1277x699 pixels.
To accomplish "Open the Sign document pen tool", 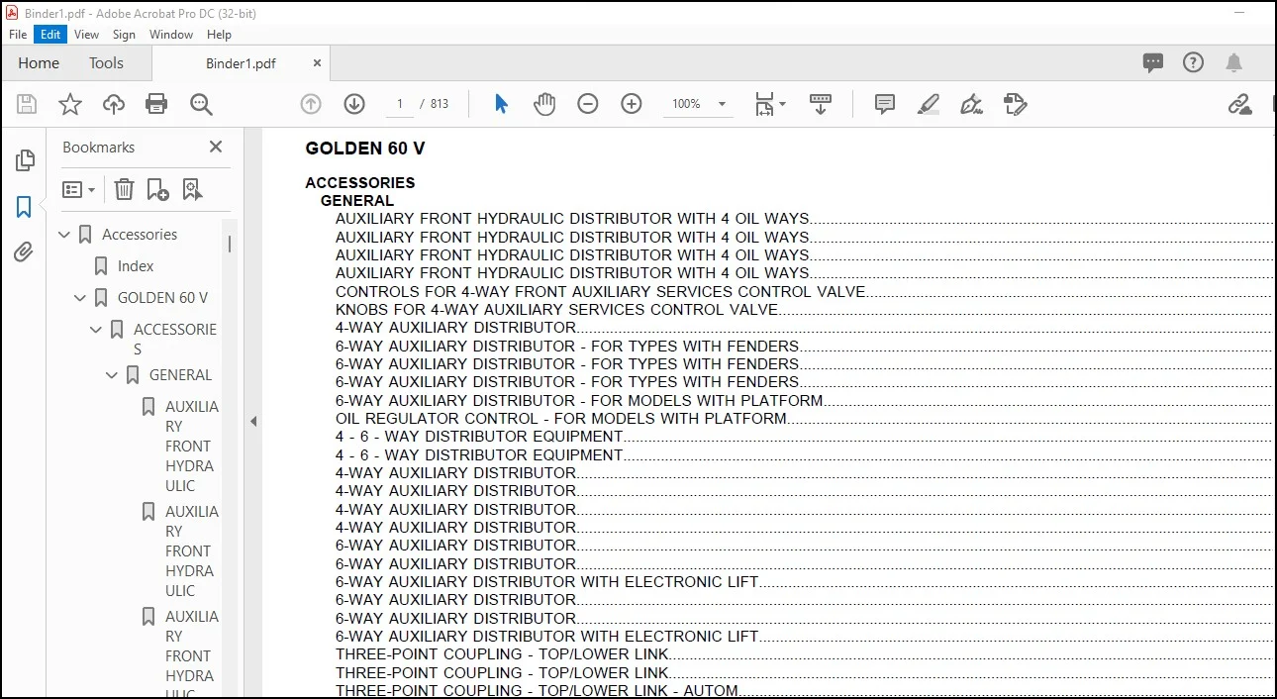I will pyautogui.click(x=971, y=104).
